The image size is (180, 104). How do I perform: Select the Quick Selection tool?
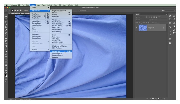pos(6,24)
